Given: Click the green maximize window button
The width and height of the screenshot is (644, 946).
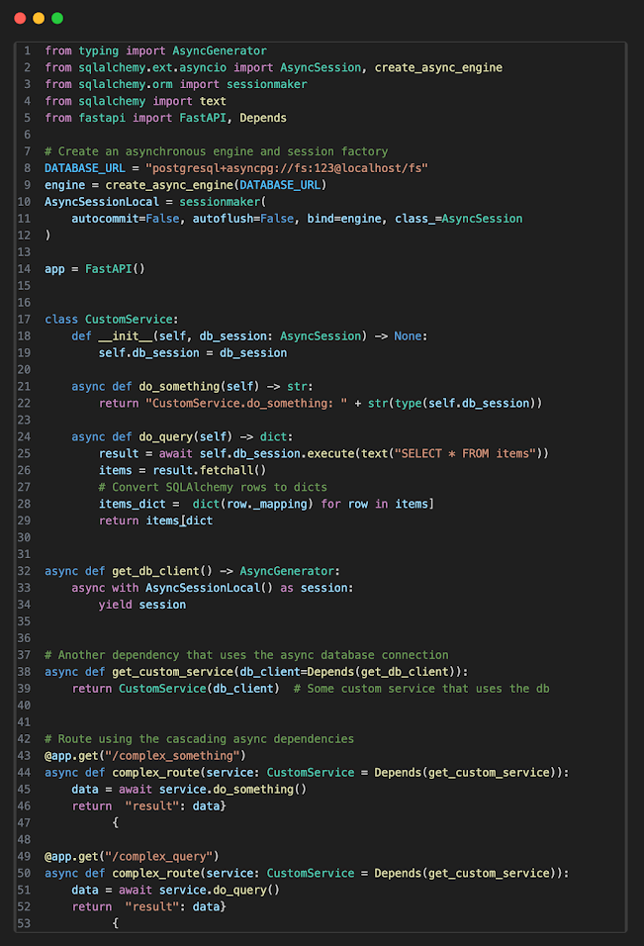Looking at the screenshot, I should point(57,18).
